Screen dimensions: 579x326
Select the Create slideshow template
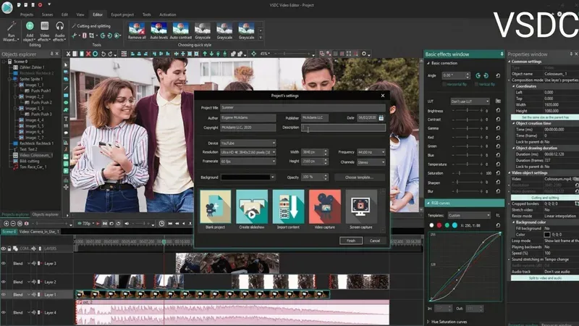pyautogui.click(x=252, y=209)
